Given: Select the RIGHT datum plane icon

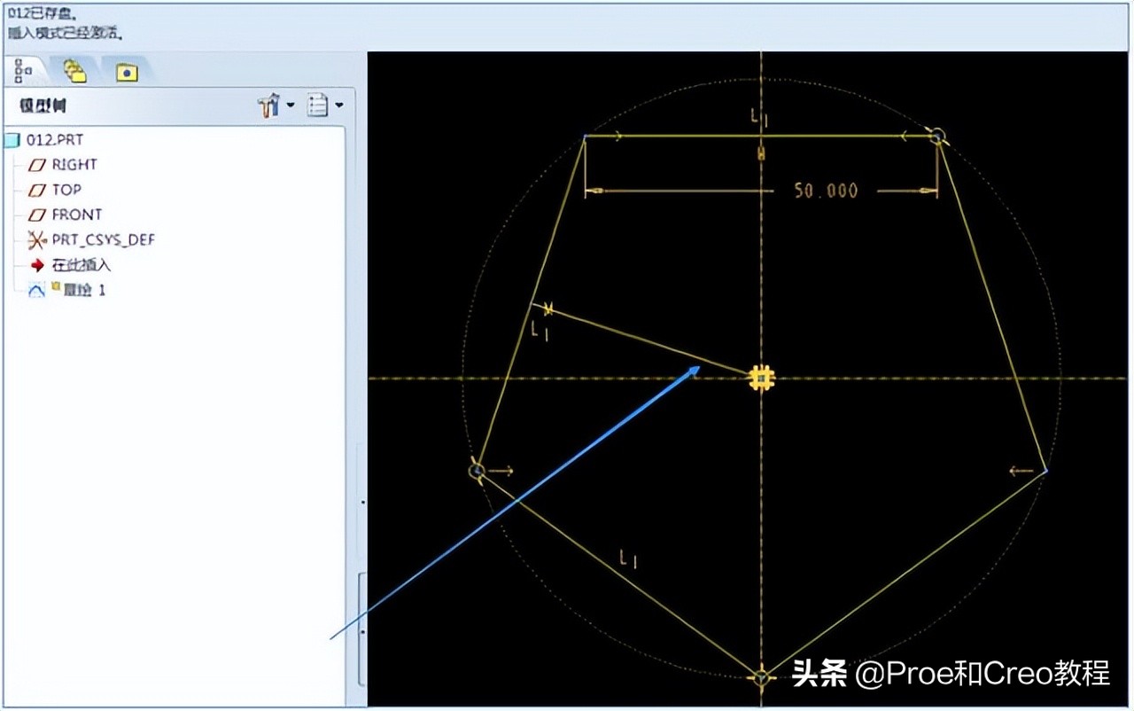Looking at the screenshot, I should [x=35, y=165].
